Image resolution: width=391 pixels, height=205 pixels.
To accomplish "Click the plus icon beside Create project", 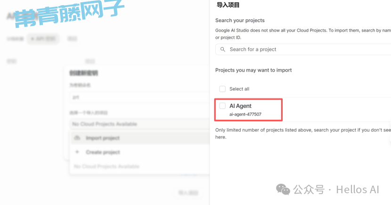I will pos(78,152).
